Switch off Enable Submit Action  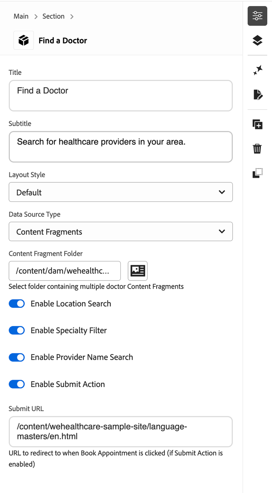click(17, 384)
